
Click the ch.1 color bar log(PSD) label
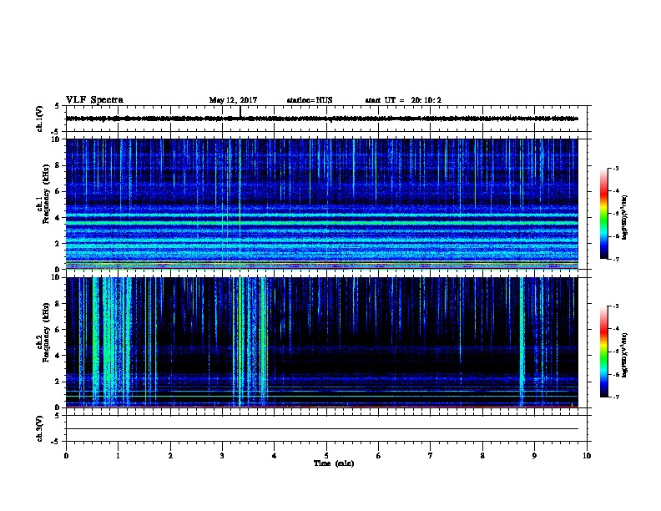point(624,218)
